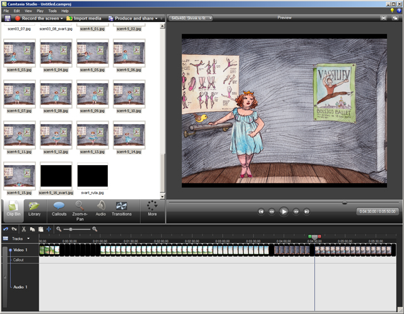Image resolution: width=404 pixels, height=314 pixels.
Task: Click the save project disk icon
Action: [8, 18]
